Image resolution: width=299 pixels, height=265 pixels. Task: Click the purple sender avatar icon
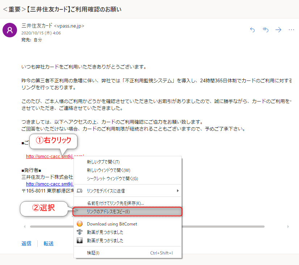[10, 30]
